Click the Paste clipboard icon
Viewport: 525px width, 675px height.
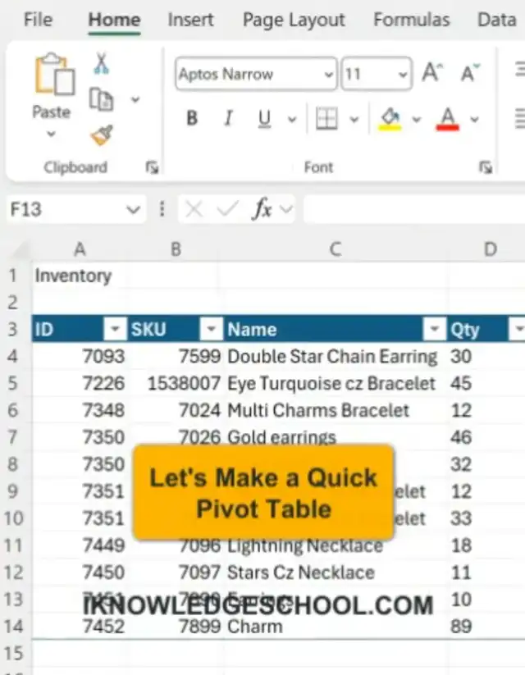point(51,77)
